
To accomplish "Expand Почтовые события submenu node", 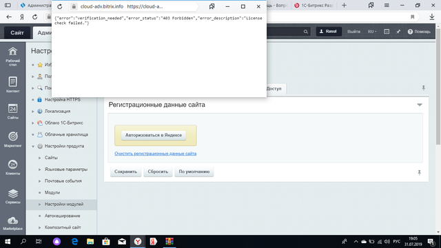I will coord(40,181).
